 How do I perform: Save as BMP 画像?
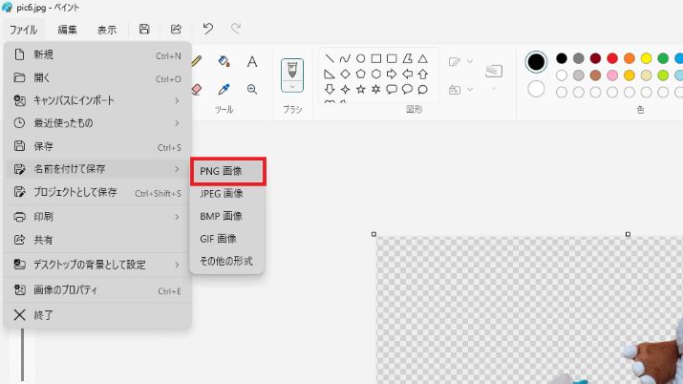tap(227, 216)
